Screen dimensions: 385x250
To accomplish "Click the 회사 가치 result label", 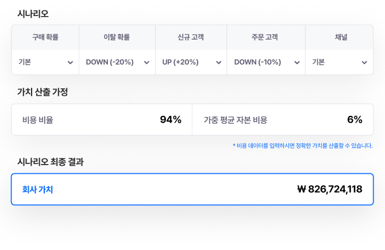I will click(x=37, y=189).
